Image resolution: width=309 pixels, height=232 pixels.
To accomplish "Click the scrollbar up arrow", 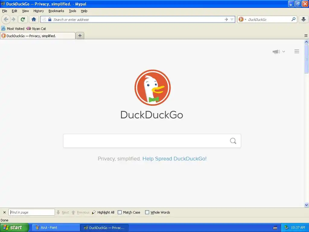I will coord(306,42).
